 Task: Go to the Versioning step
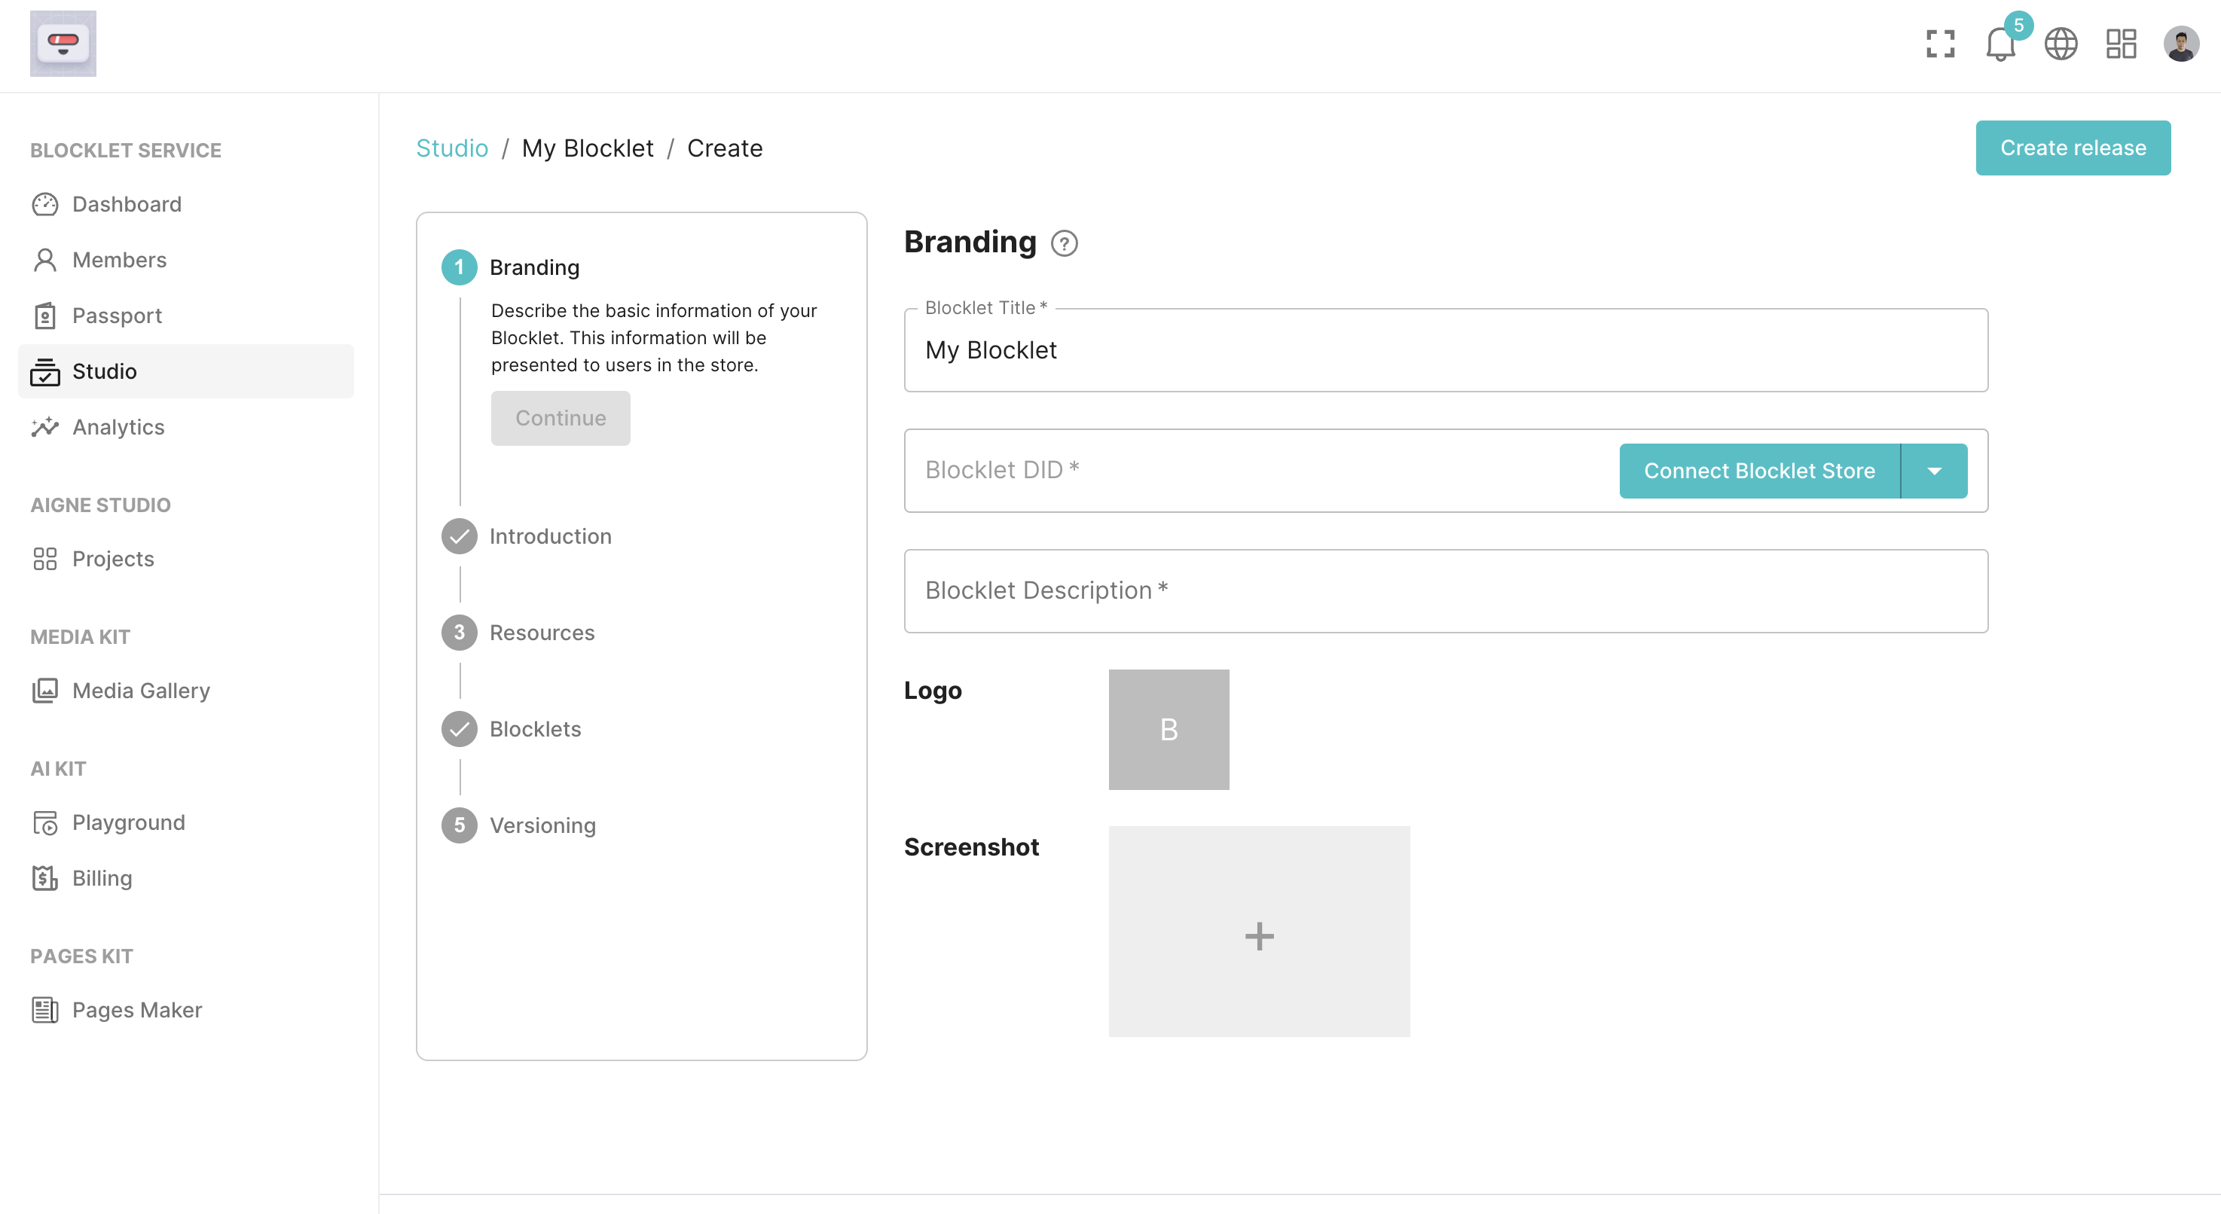click(x=542, y=825)
